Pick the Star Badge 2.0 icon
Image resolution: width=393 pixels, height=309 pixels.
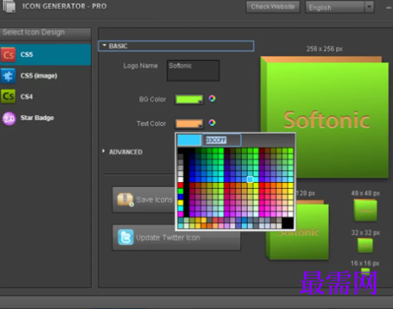[x=9, y=119]
